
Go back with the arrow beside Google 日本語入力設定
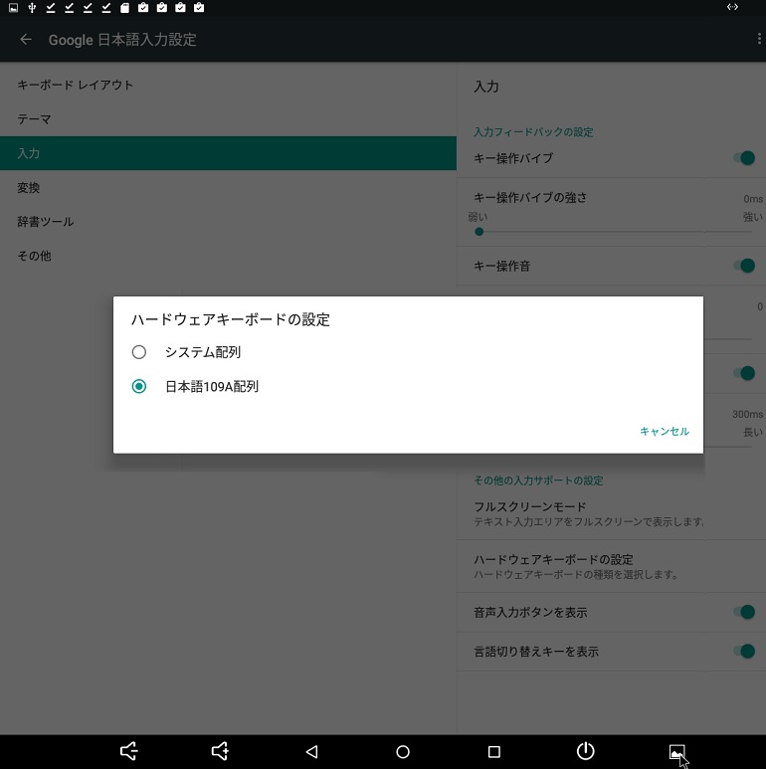coord(26,39)
